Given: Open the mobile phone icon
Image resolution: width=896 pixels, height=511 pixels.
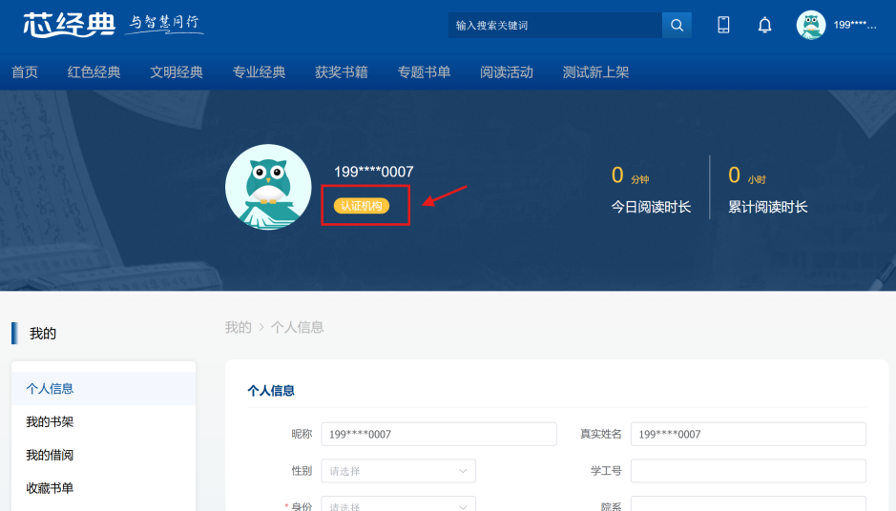Looking at the screenshot, I should [723, 26].
